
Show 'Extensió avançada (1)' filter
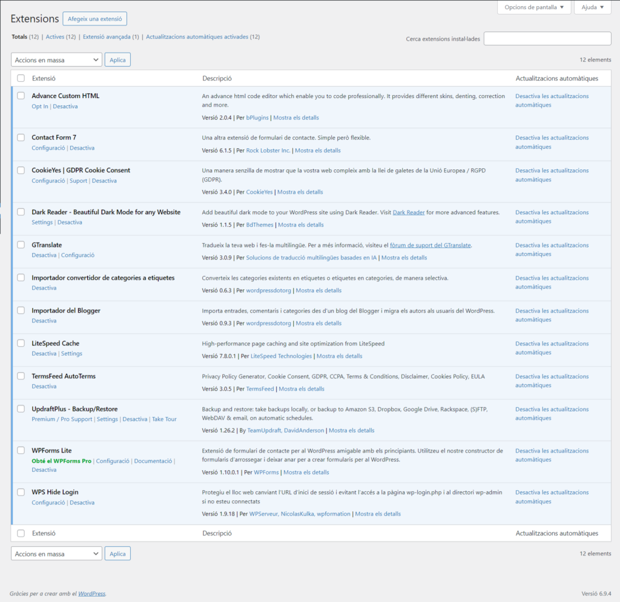click(x=111, y=37)
